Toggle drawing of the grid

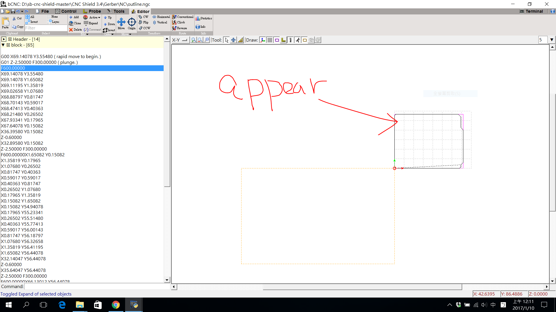pyautogui.click(x=270, y=40)
